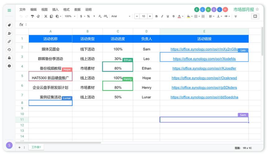Open the cell borders dropdown
268x155 pixels.
(197, 16)
